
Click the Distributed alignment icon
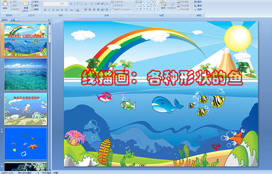[102, 10]
